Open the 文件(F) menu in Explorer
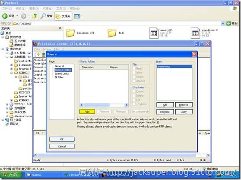The height and width of the screenshot is (180, 241). (x=7, y=9)
